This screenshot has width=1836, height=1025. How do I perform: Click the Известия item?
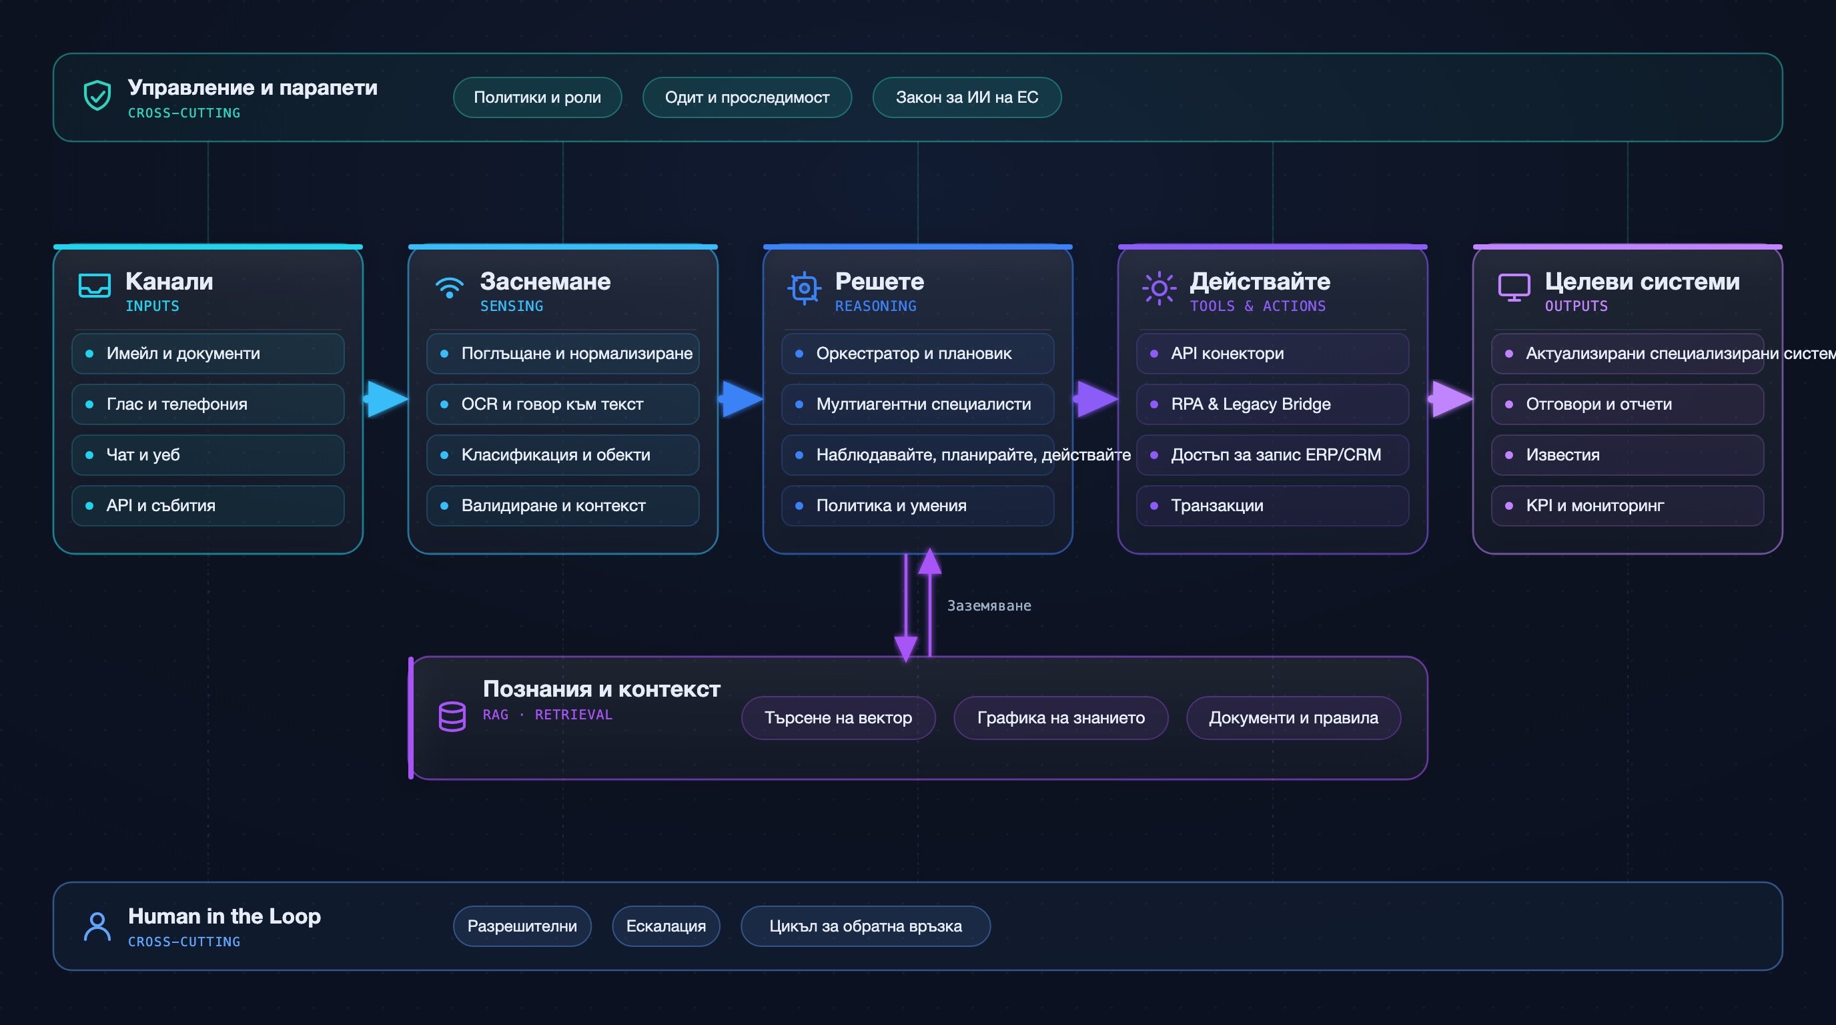[x=1628, y=454]
